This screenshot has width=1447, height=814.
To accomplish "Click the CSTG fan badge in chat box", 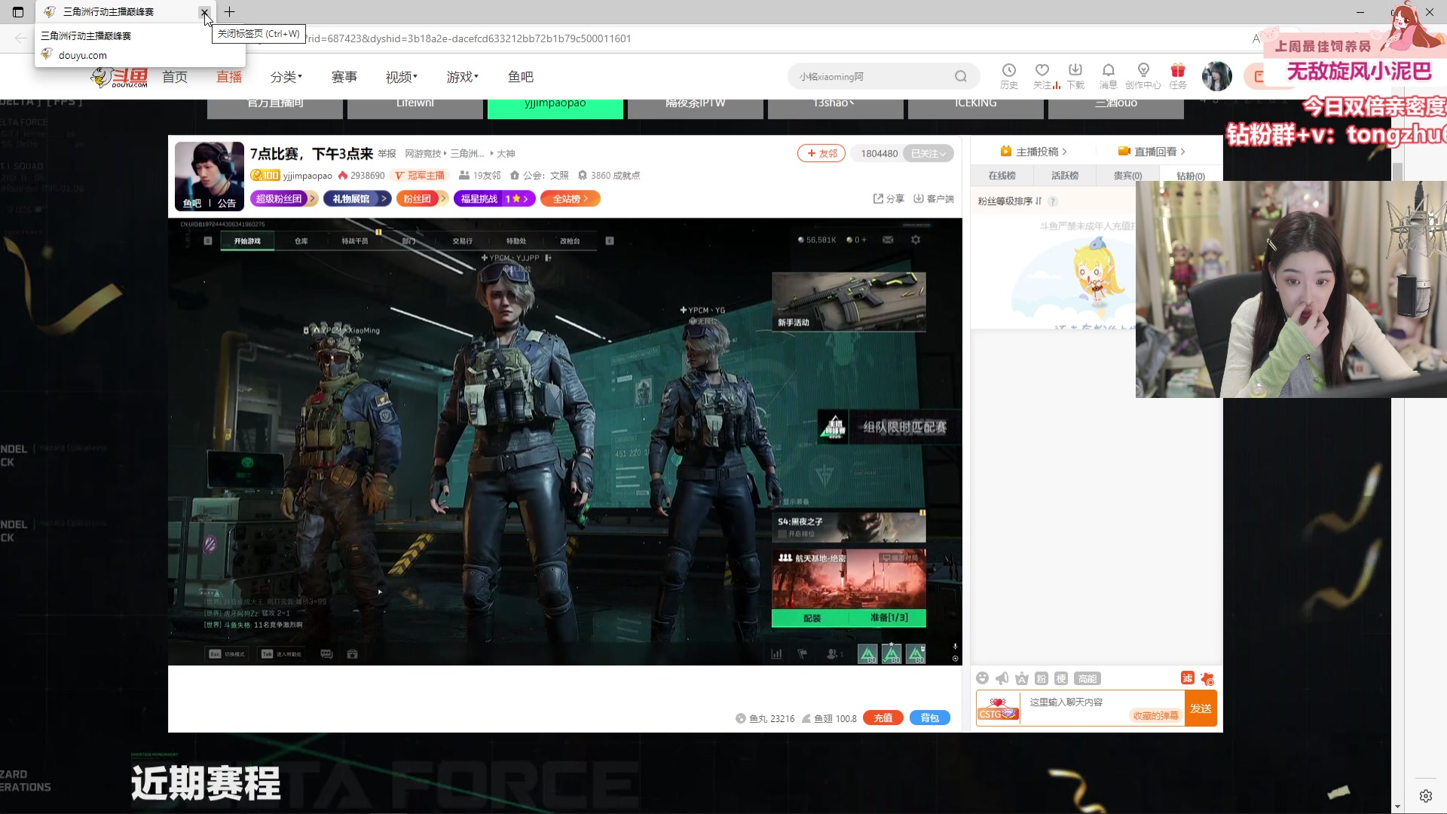I will tap(998, 708).
